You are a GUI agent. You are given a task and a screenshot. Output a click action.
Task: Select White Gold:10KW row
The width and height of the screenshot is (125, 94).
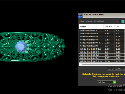[x=102, y=55]
